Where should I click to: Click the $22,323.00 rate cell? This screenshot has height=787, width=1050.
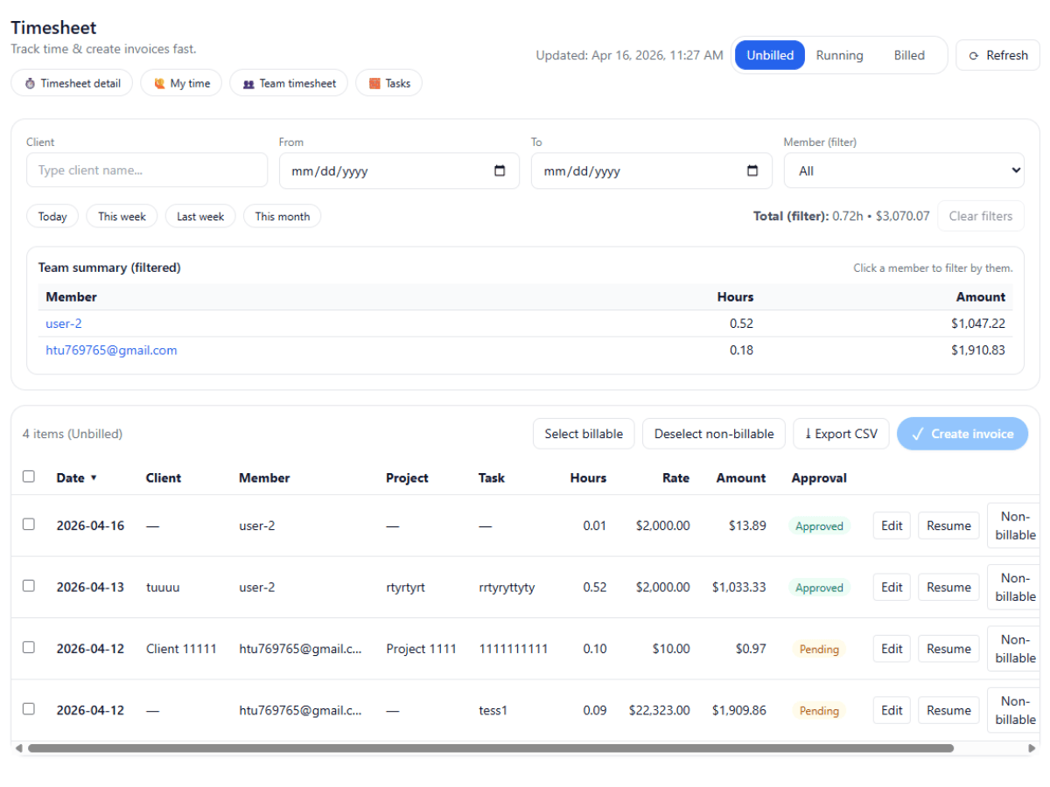coord(659,710)
